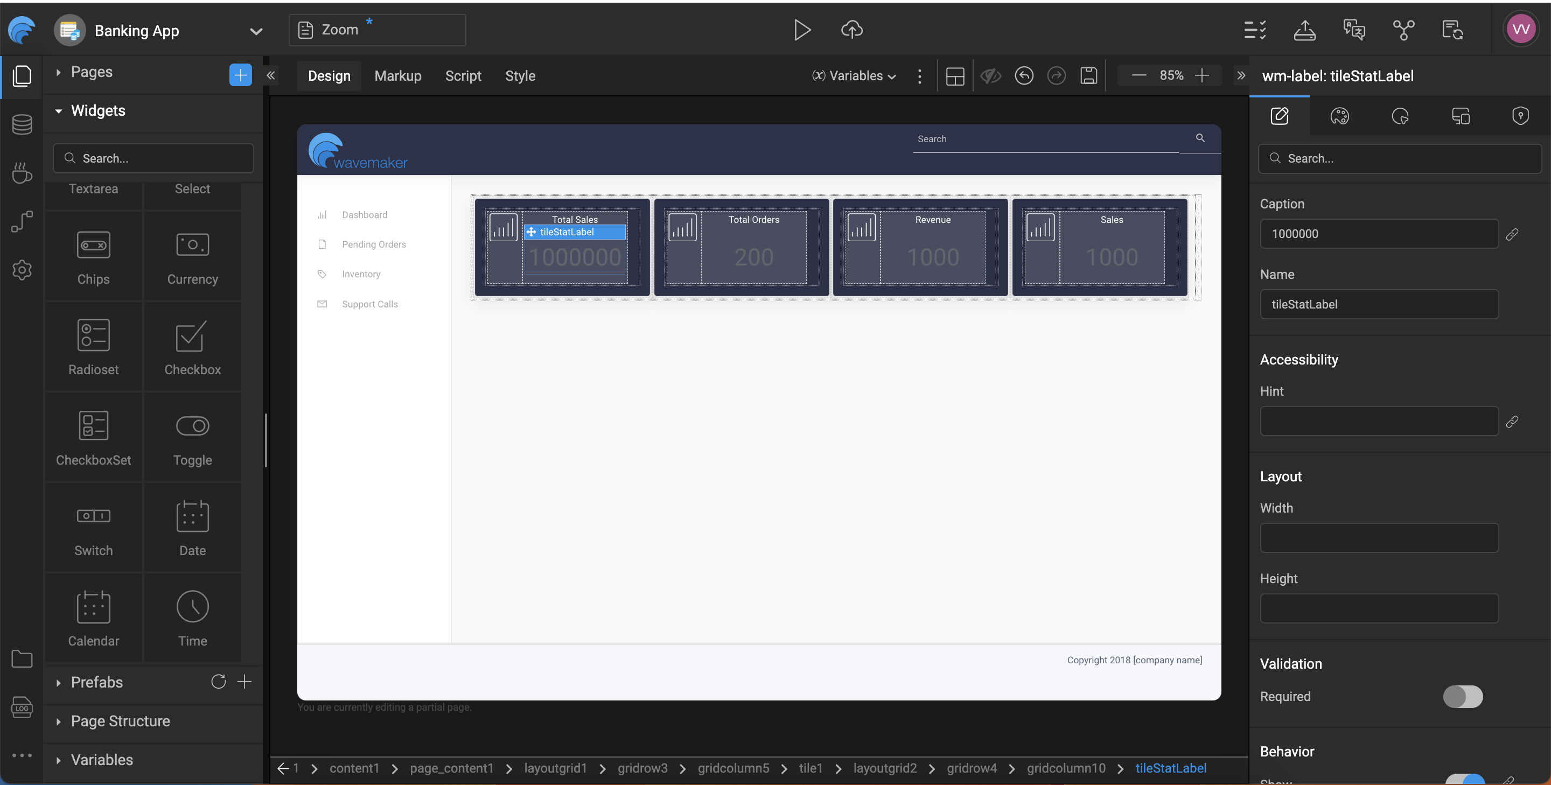This screenshot has height=785, width=1551.
Task: Run the Banking App with the play icon
Action: (x=802, y=30)
